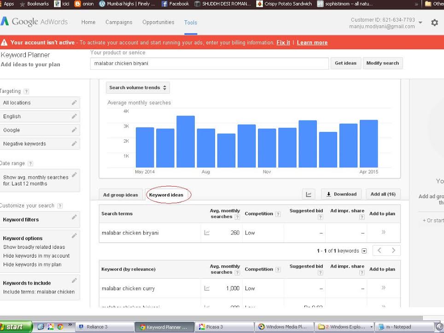The image size is (444, 333).
Task: Select the Keyword ideas tab
Action: [x=166, y=195]
